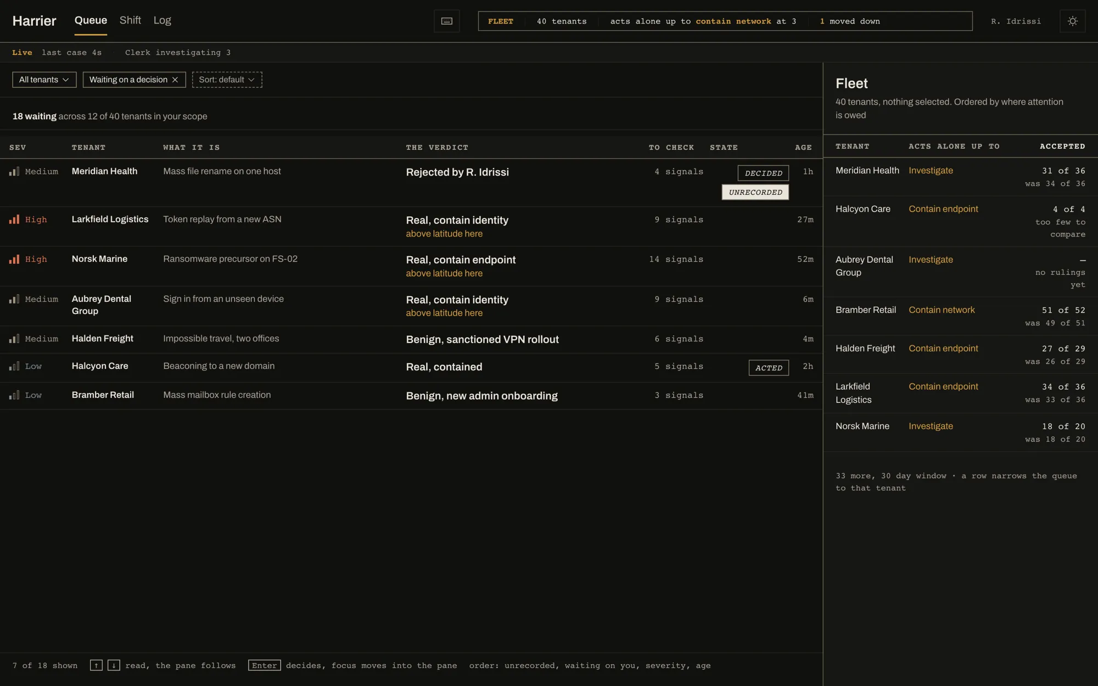The width and height of the screenshot is (1098, 686).
Task: Select the Meridian Health queue row
Action: [x=411, y=183]
